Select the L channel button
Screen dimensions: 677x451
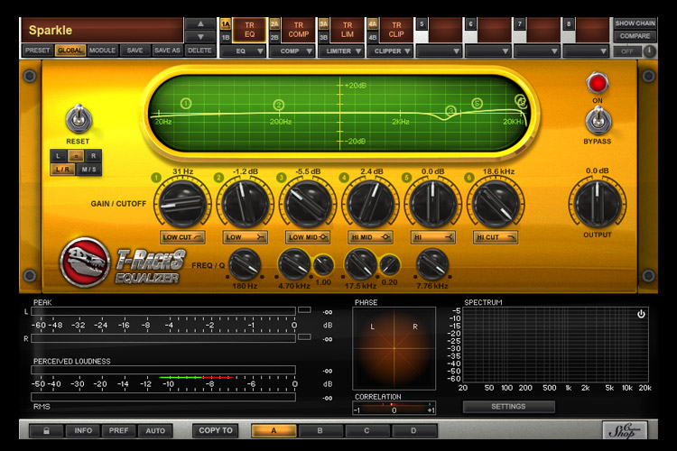point(59,156)
